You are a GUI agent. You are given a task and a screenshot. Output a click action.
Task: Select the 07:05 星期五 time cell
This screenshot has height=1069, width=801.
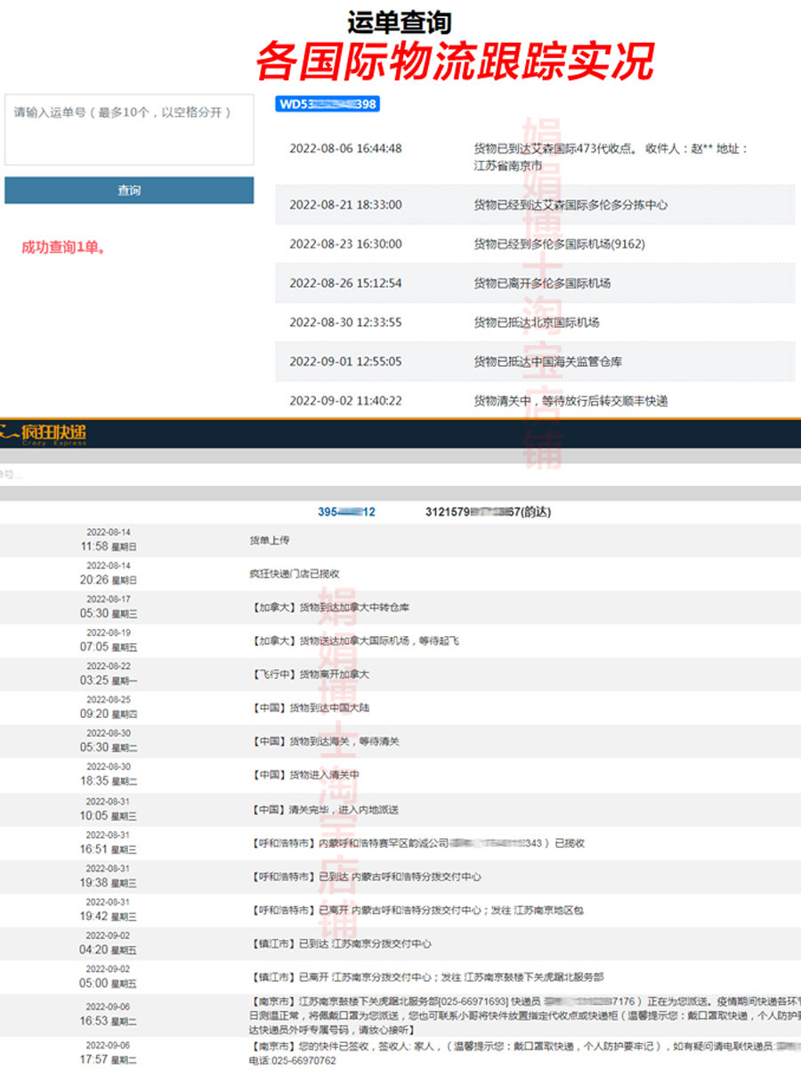(109, 640)
